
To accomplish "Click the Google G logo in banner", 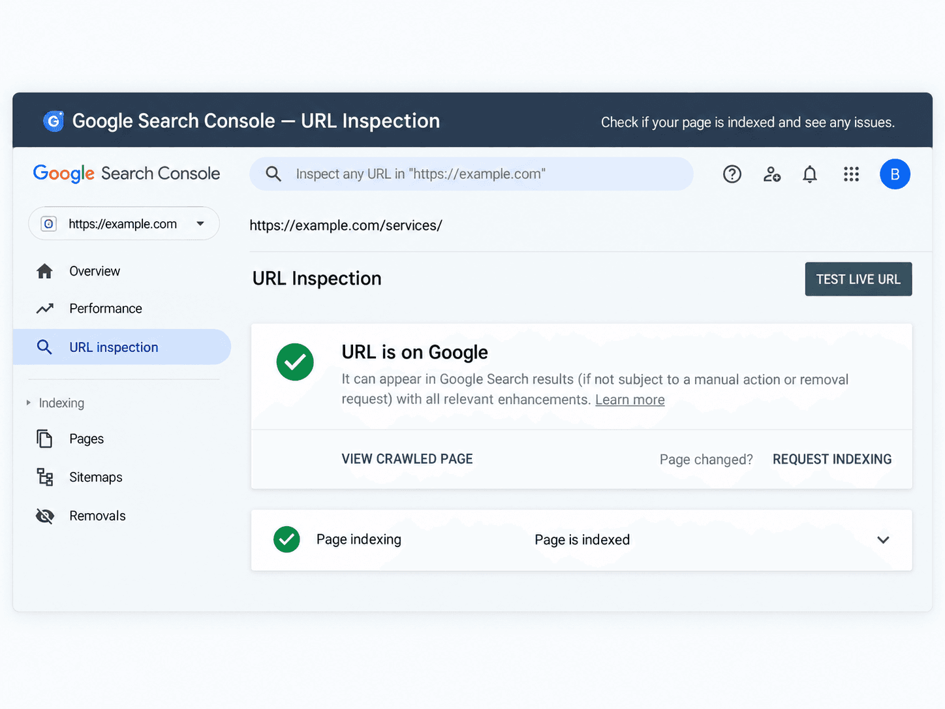I will point(54,121).
